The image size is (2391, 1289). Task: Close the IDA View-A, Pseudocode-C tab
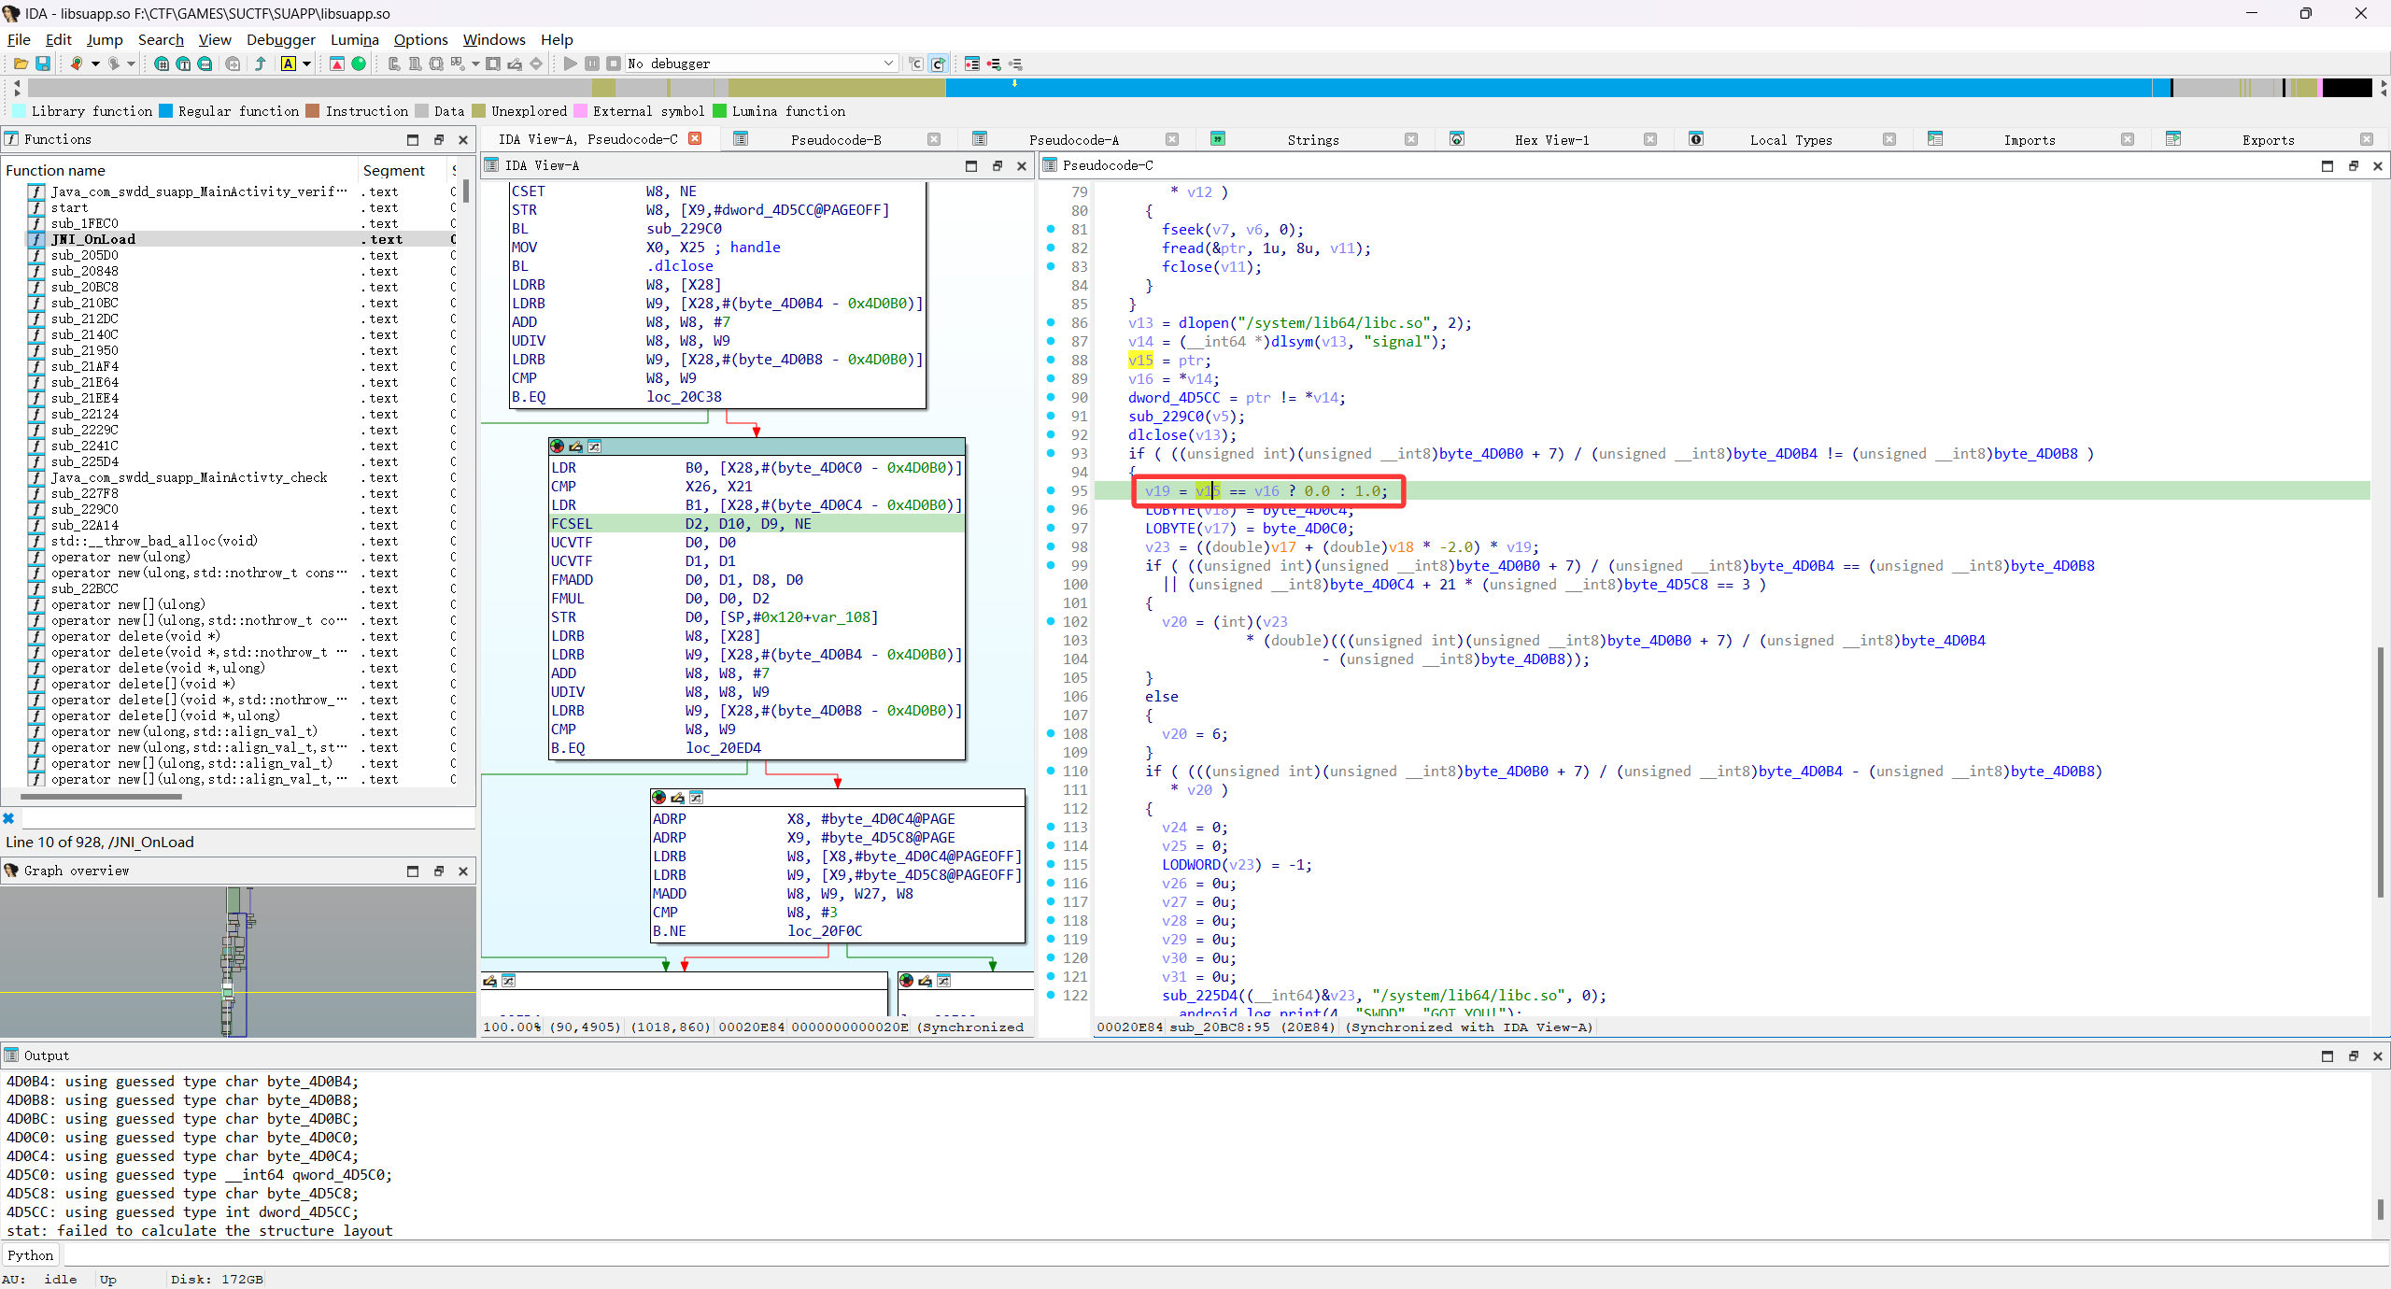(x=695, y=138)
